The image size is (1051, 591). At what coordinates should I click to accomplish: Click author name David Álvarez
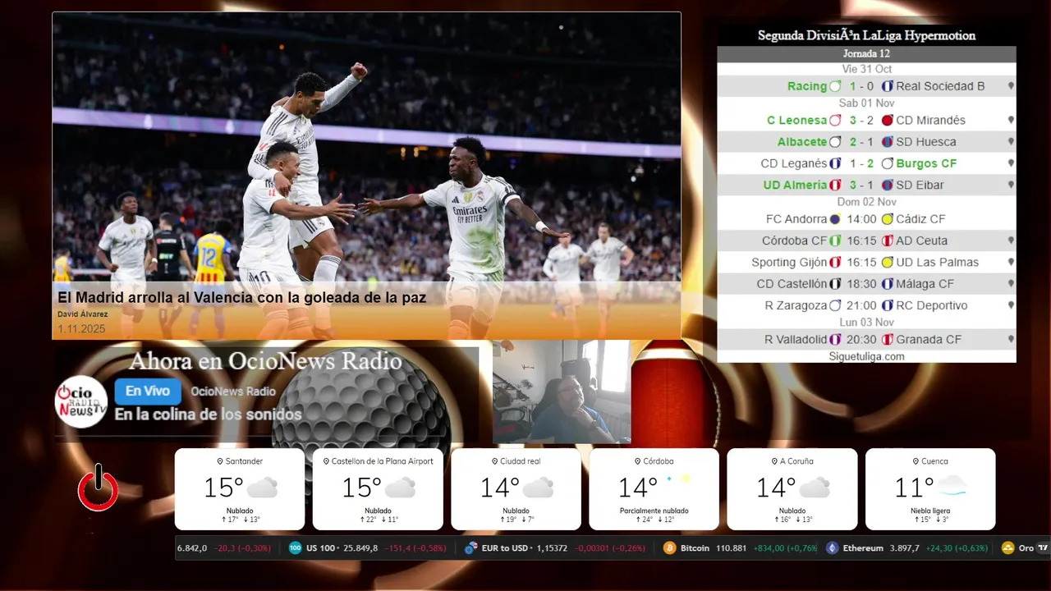(83, 314)
